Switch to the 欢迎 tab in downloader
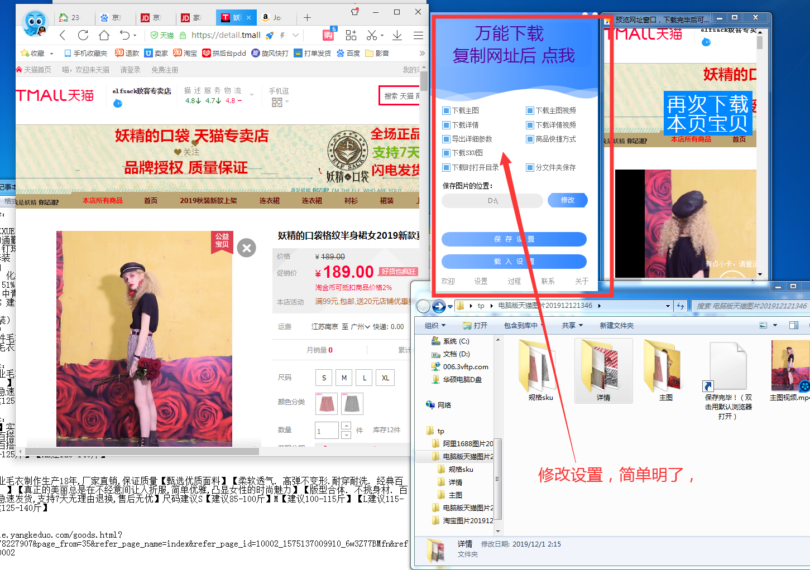This screenshot has height=570, width=810. [448, 281]
